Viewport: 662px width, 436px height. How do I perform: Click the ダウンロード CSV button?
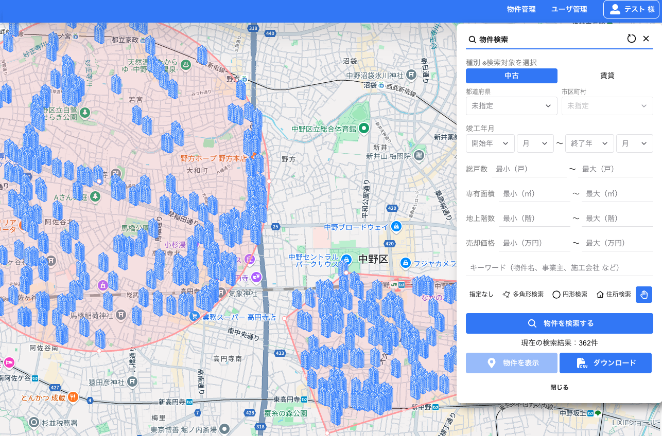pos(606,363)
